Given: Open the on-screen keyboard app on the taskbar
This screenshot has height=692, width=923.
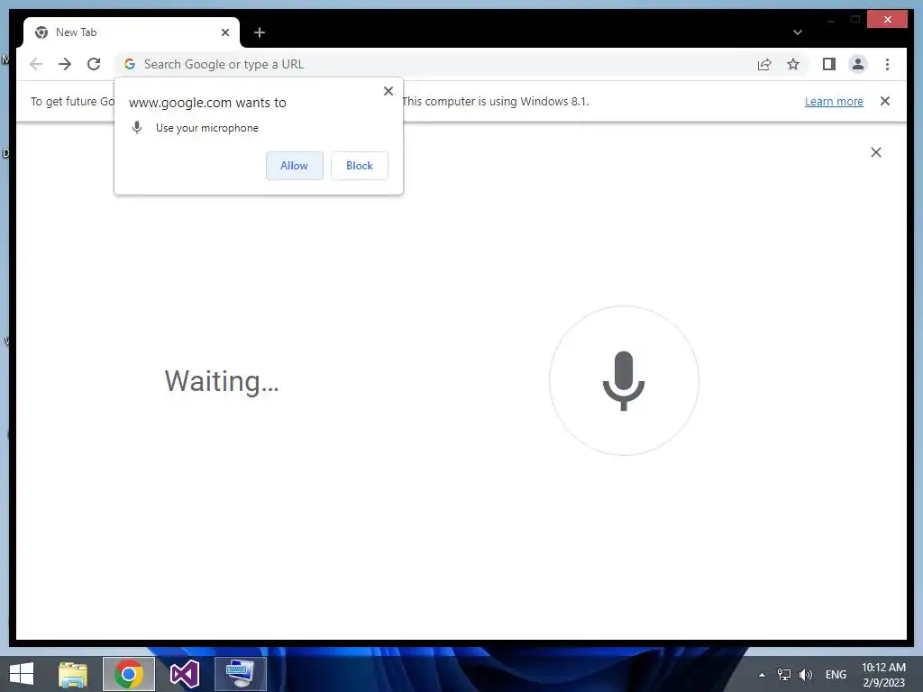Looking at the screenshot, I should (x=240, y=674).
